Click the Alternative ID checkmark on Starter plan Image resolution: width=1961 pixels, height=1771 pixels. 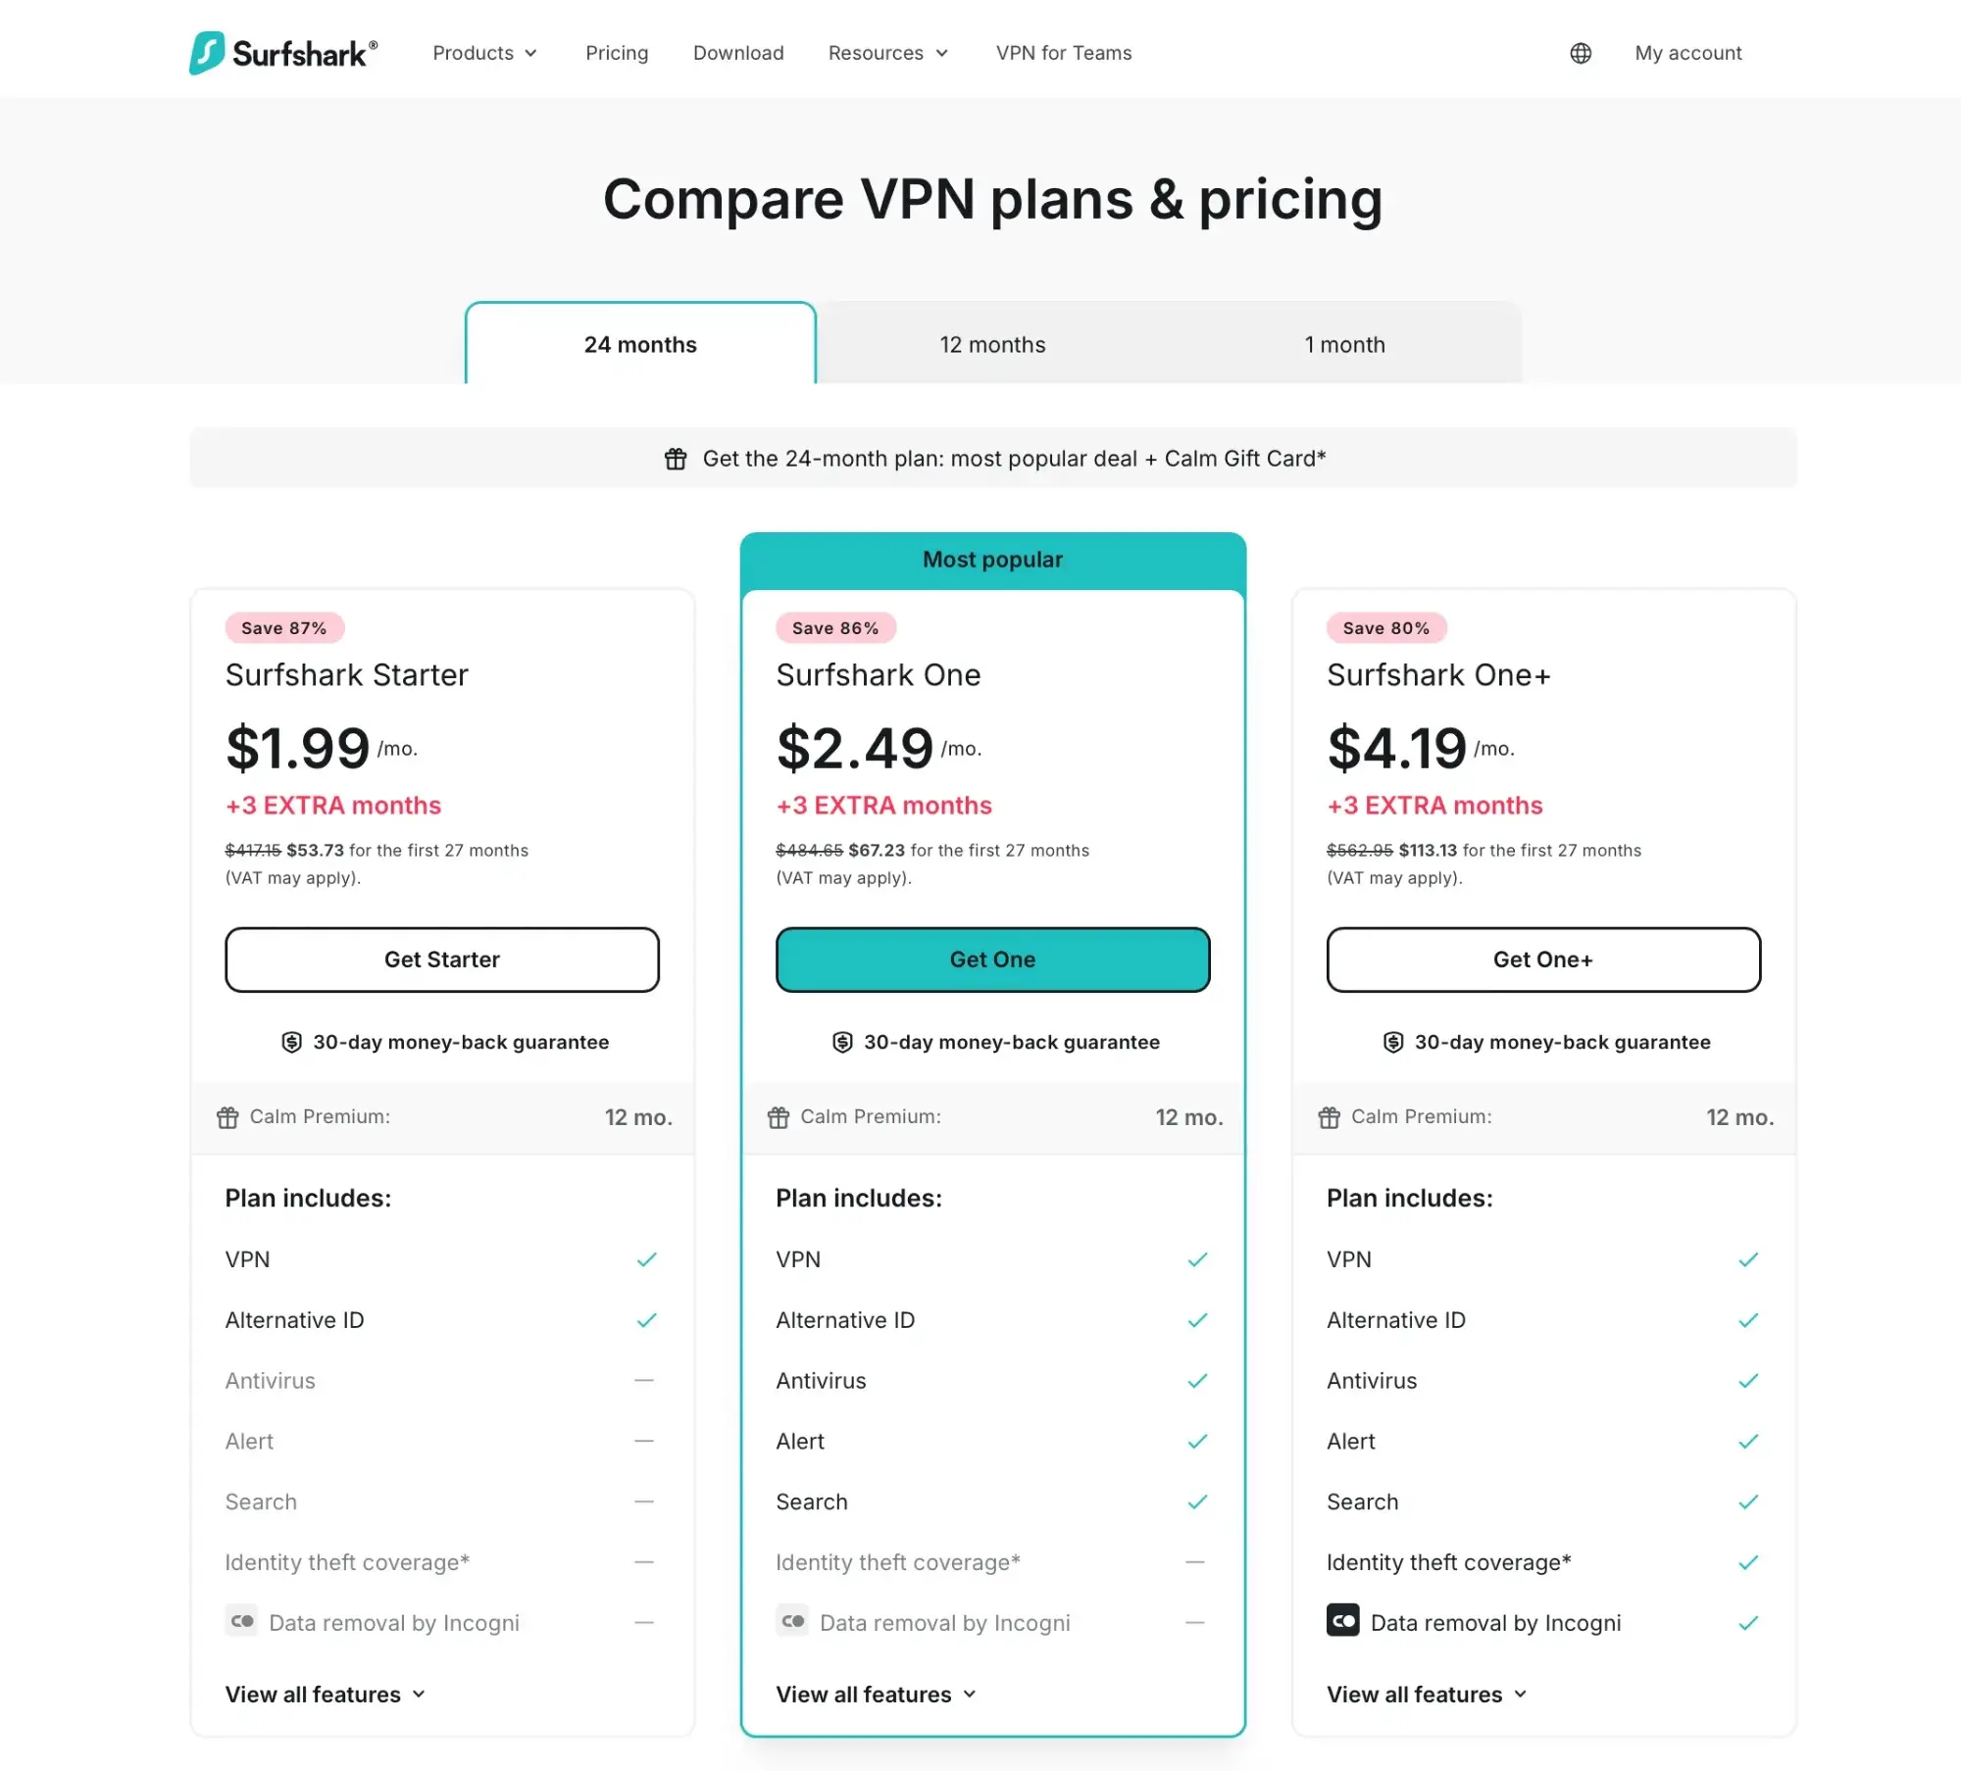(x=646, y=1320)
